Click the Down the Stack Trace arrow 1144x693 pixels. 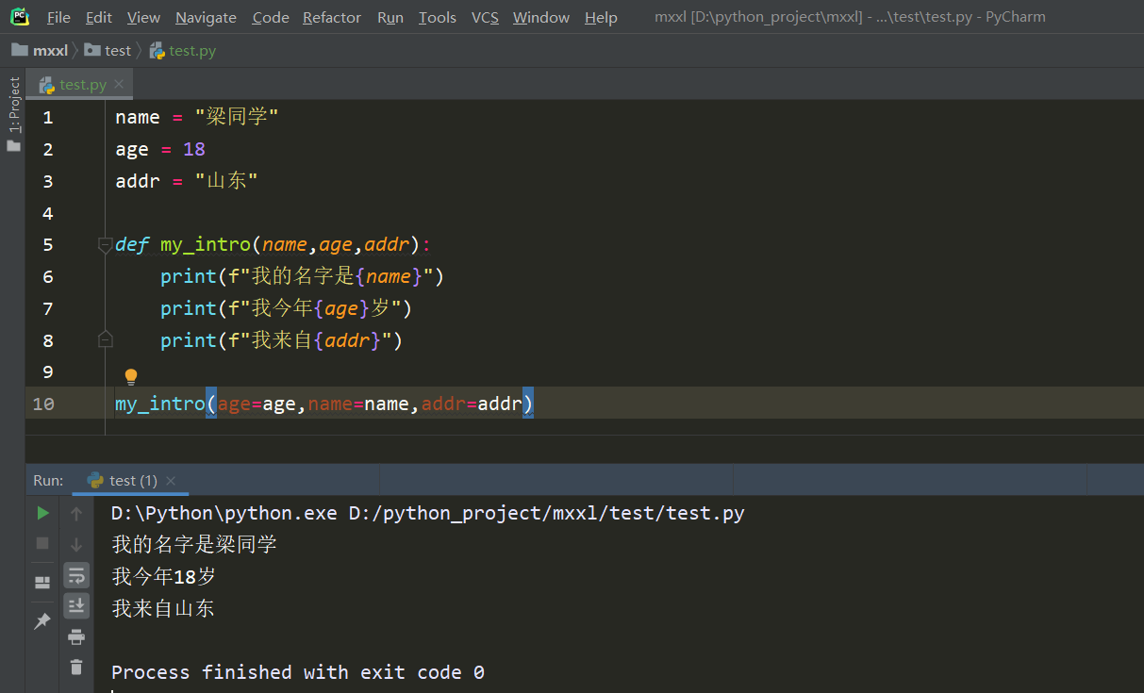tap(76, 545)
